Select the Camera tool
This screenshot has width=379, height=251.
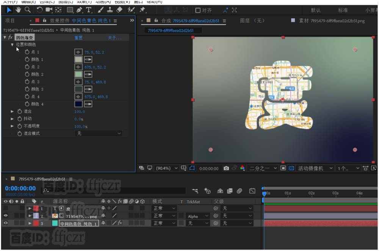pos(49,10)
